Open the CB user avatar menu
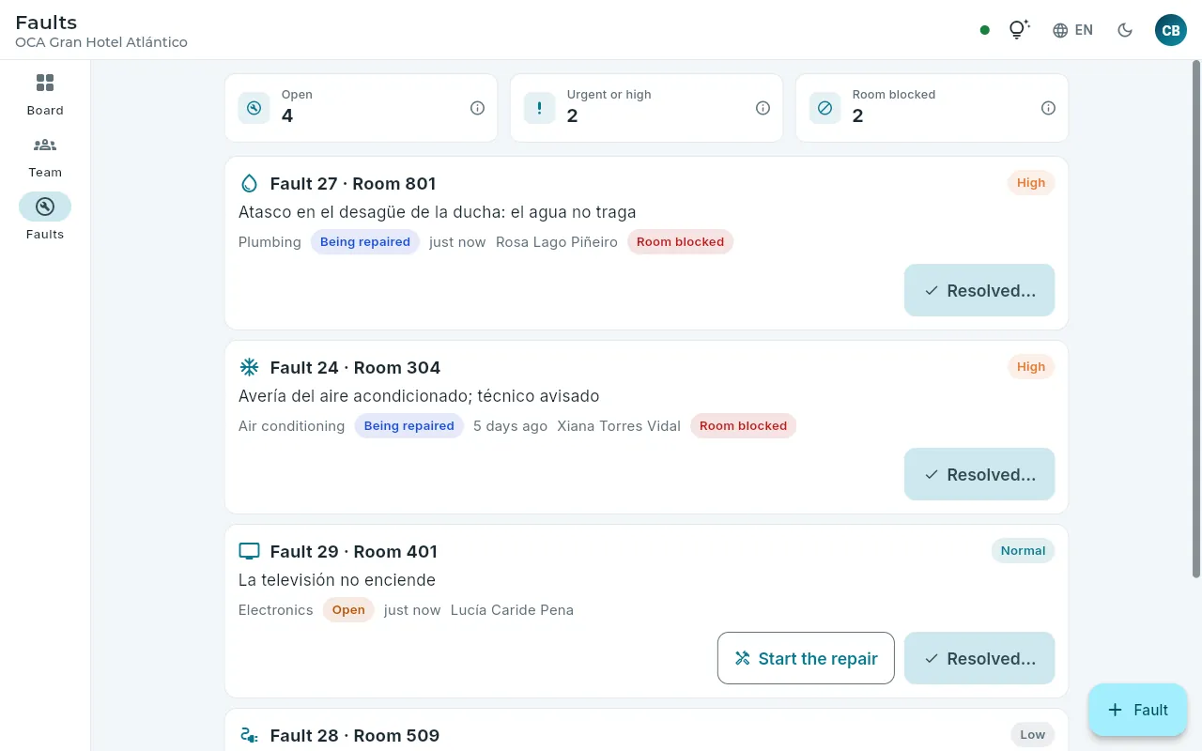 coord(1171,30)
